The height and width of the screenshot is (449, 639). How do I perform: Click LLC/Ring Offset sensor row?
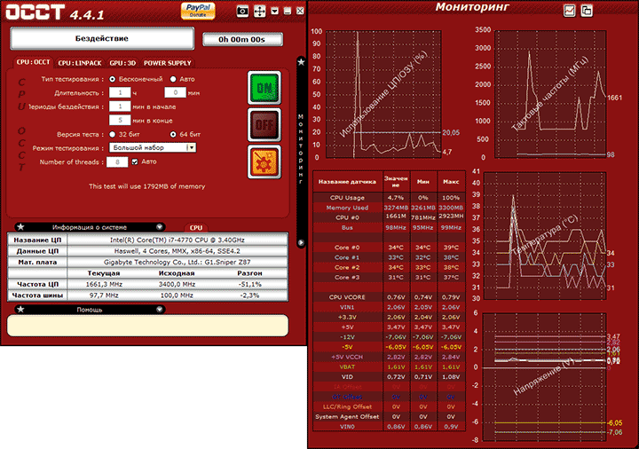[390, 406]
